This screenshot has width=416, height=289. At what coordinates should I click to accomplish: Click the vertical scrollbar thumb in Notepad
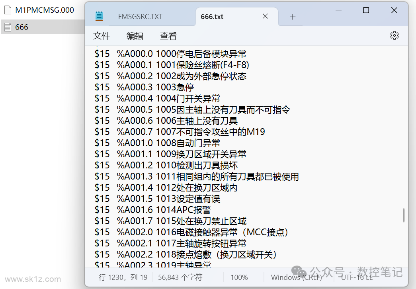point(404,215)
